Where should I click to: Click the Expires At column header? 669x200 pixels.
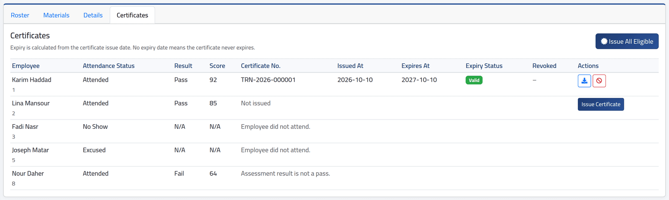click(416, 66)
